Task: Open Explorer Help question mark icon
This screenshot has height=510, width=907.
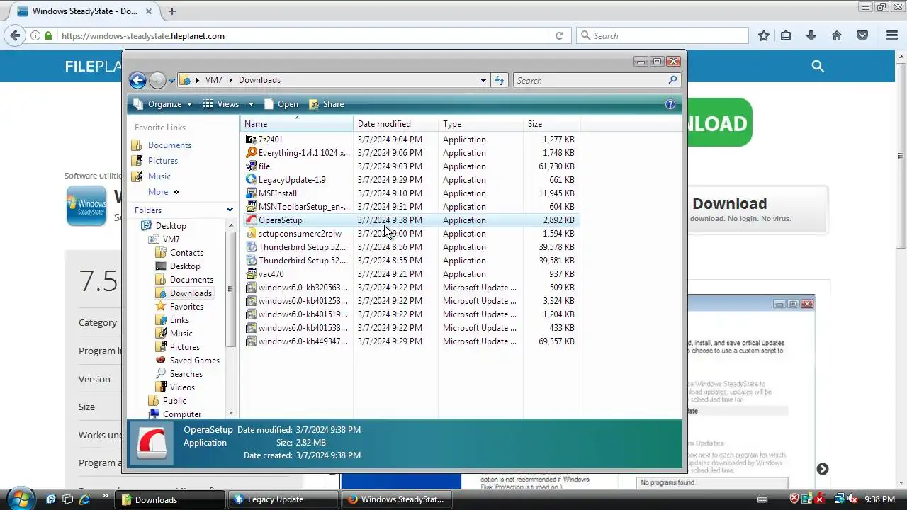Action: [x=670, y=104]
